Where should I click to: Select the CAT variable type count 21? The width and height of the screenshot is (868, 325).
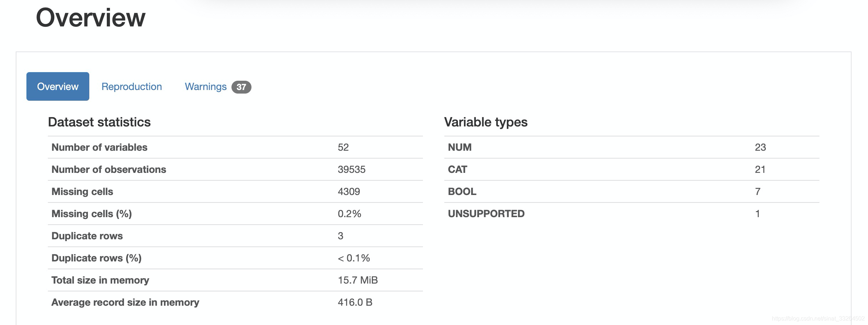(760, 169)
